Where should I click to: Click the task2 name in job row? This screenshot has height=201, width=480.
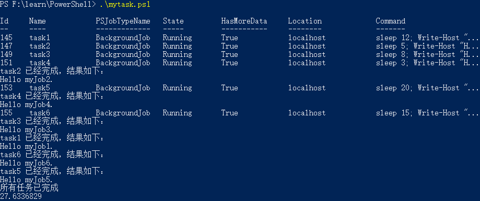[40, 46]
